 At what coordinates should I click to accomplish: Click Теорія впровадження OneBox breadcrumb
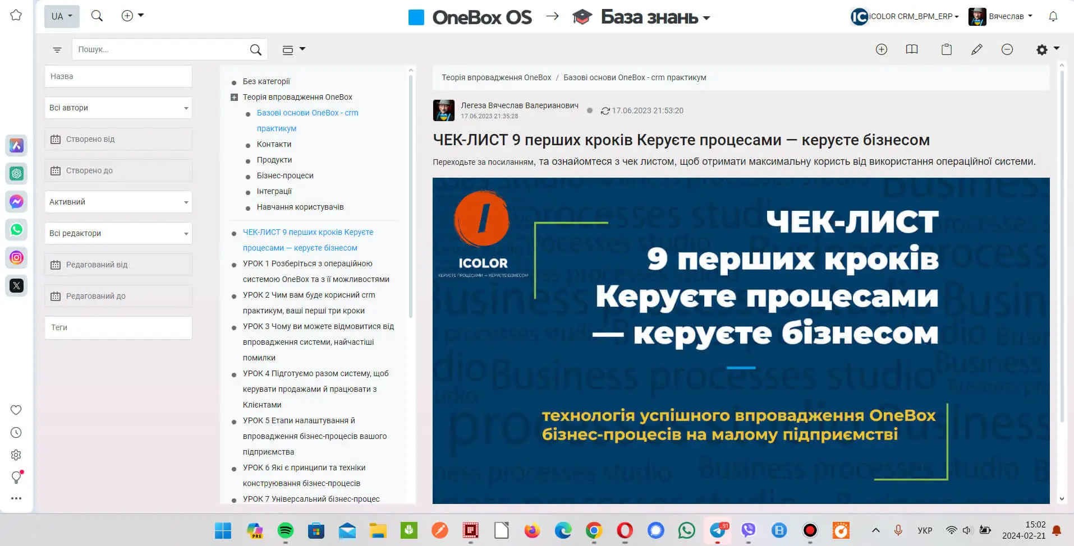pyautogui.click(x=496, y=77)
